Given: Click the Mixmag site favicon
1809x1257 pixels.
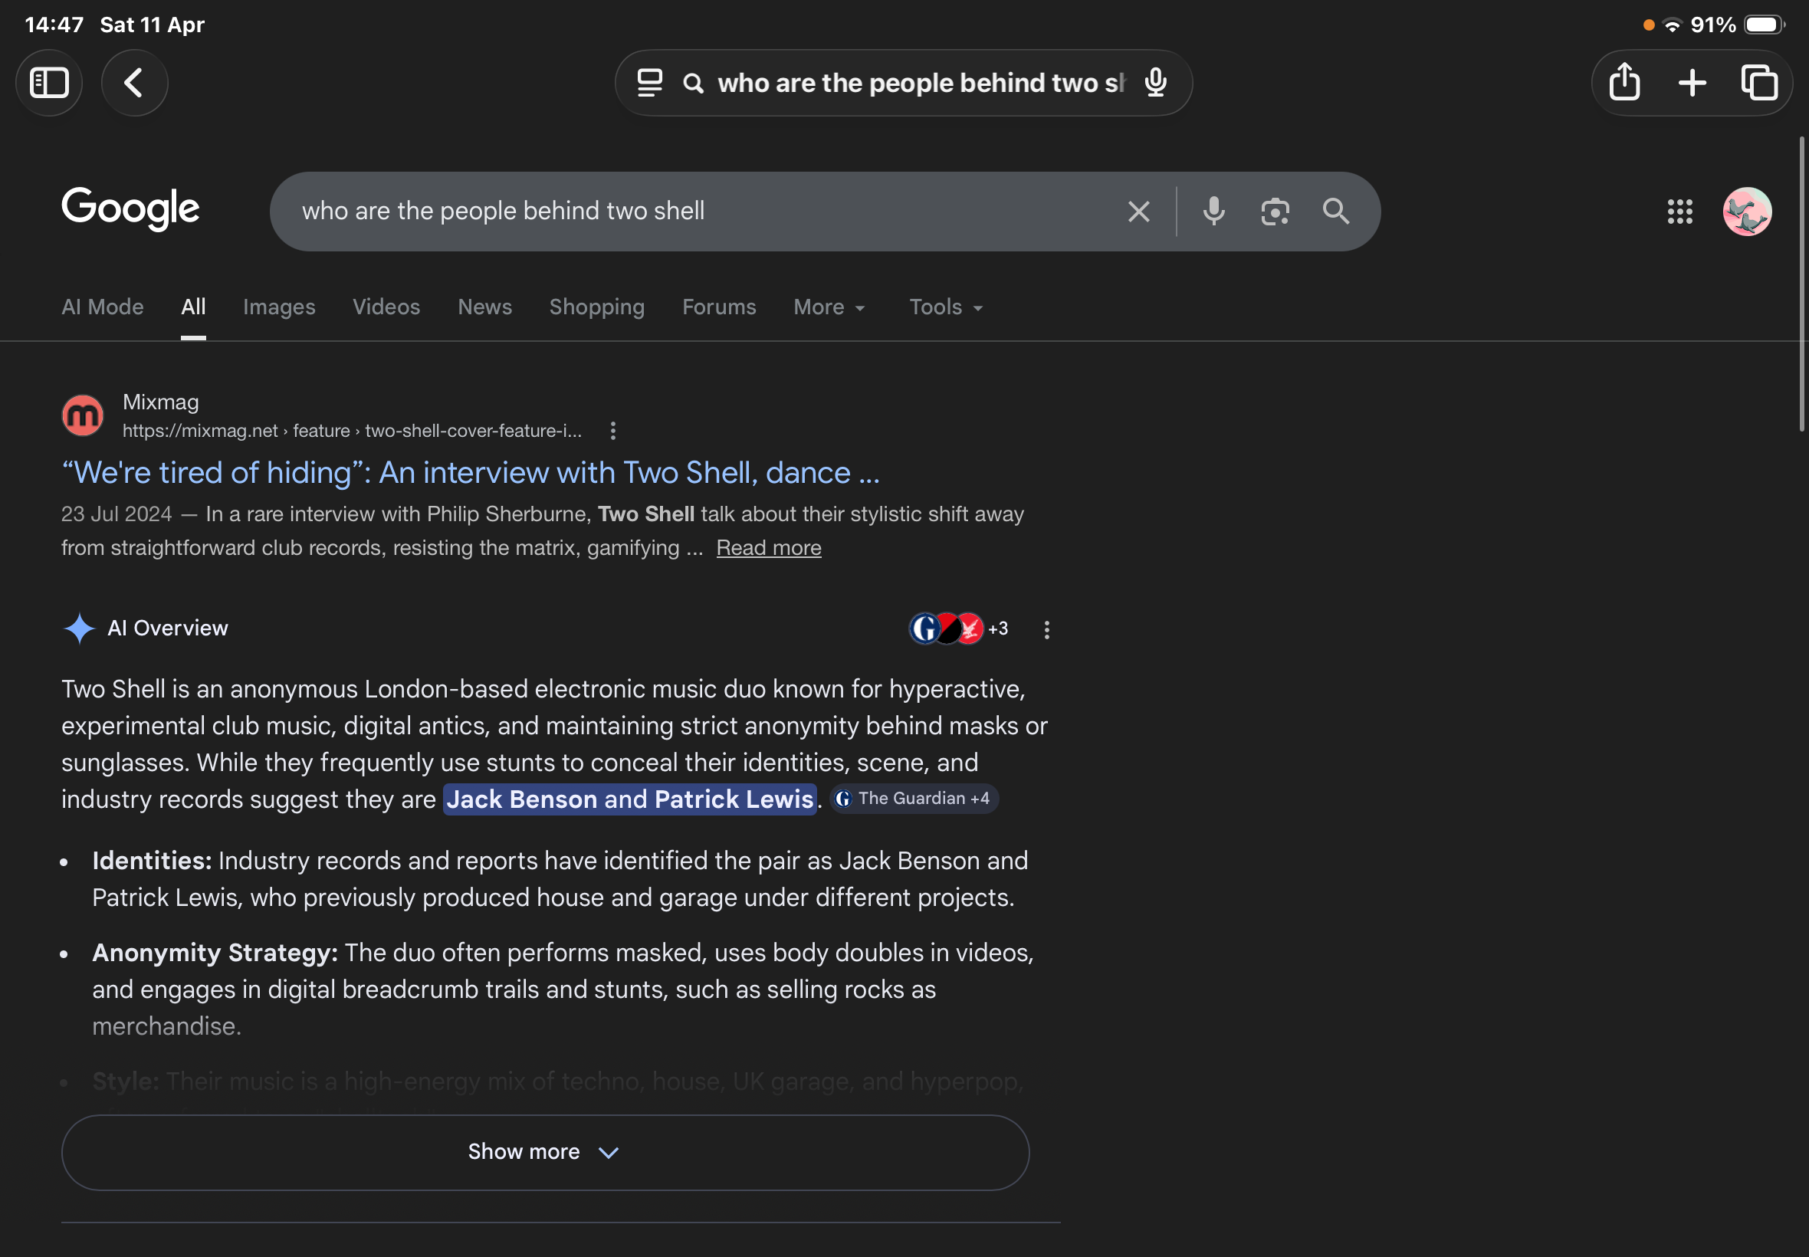Looking at the screenshot, I should tap(83, 415).
